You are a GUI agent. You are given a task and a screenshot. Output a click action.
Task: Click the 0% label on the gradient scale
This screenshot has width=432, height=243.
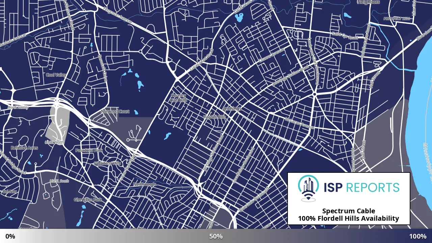[x=10, y=236]
